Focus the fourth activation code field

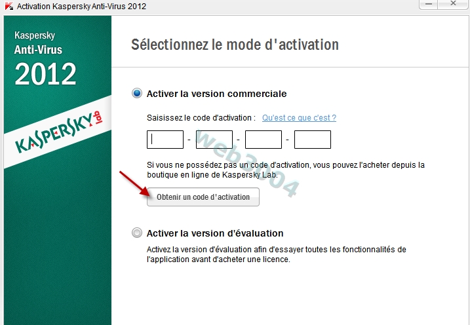click(313, 140)
